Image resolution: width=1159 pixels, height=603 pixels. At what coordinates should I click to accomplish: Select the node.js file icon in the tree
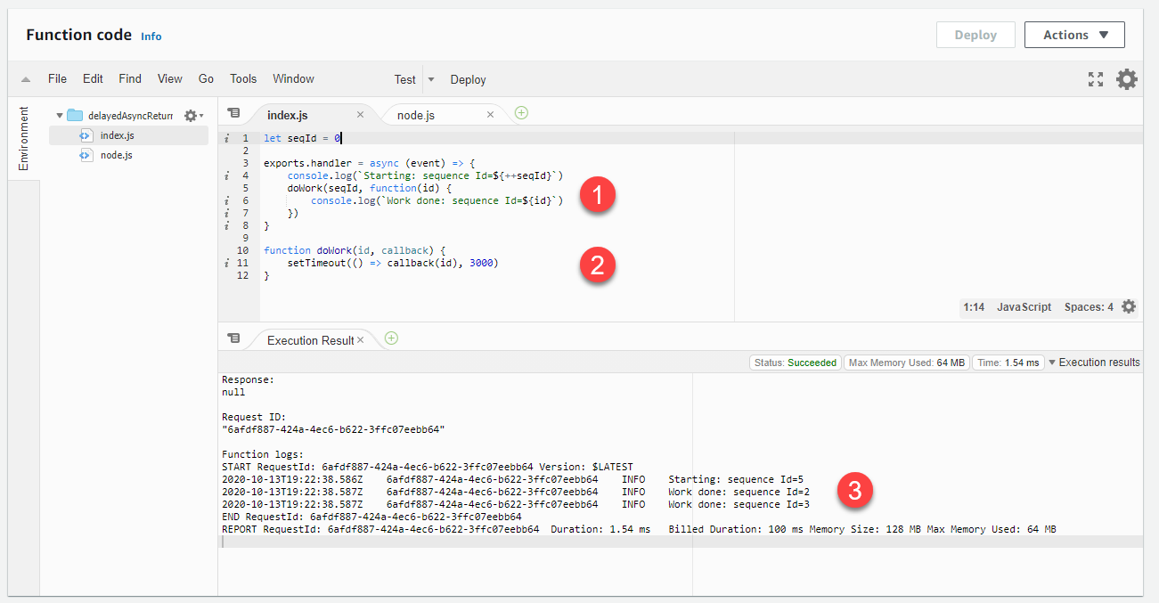86,154
